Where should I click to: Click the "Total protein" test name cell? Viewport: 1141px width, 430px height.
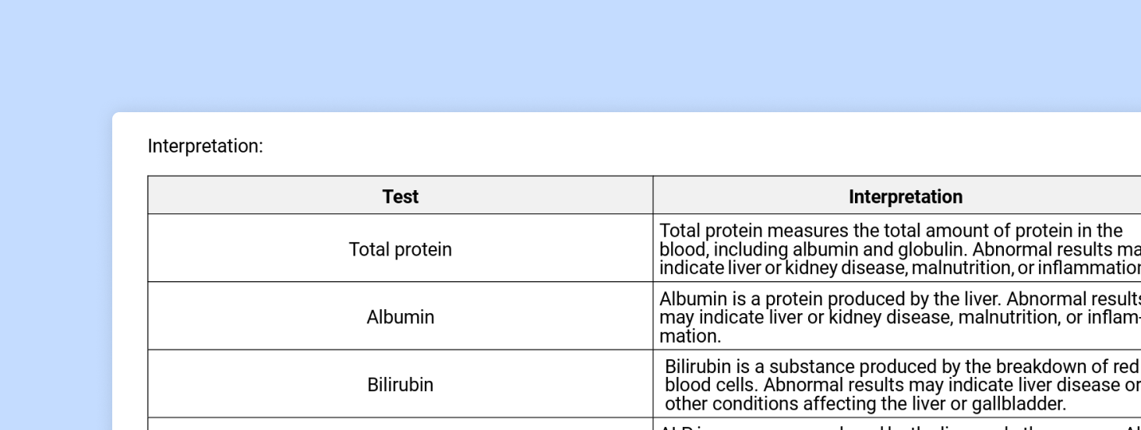click(x=400, y=249)
